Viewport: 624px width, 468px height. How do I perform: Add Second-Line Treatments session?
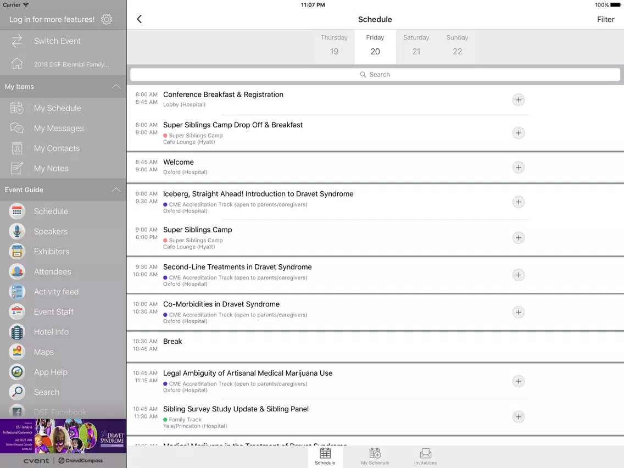(x=518, y=275)
